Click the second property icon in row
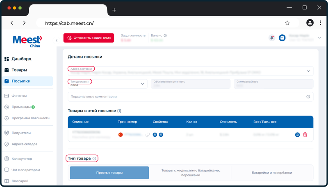 tap(161, 135)
